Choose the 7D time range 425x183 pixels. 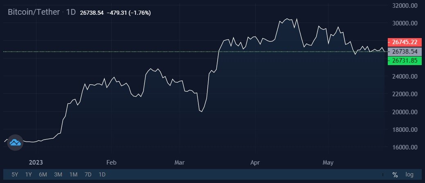click(88, 174)
